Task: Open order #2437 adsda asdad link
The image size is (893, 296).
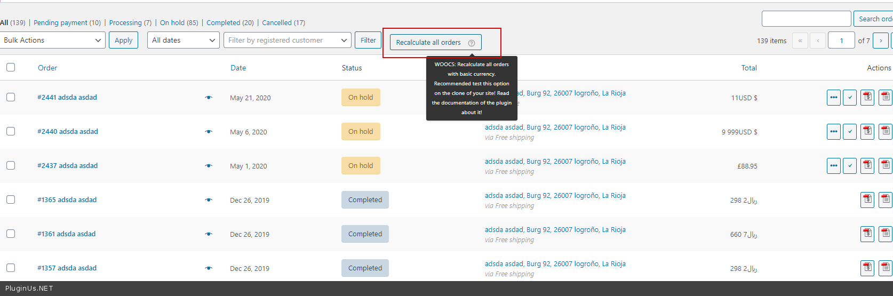Action: 68,166
